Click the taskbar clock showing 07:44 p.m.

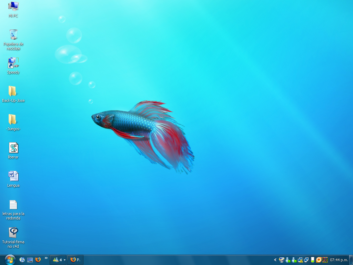tap(339, 260)
